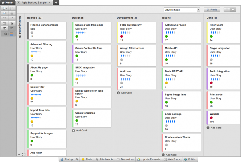Click the envelope send icon
The height and width of the screenshot is (162, 241).
(x=4, y=13)
